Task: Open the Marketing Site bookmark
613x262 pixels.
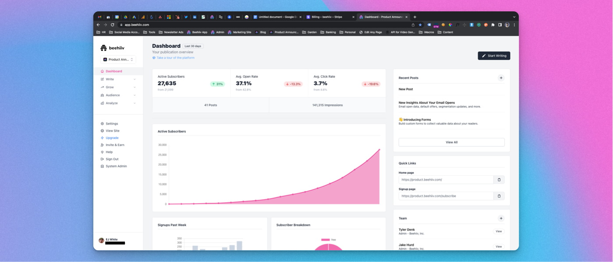Action: [240, 32]
